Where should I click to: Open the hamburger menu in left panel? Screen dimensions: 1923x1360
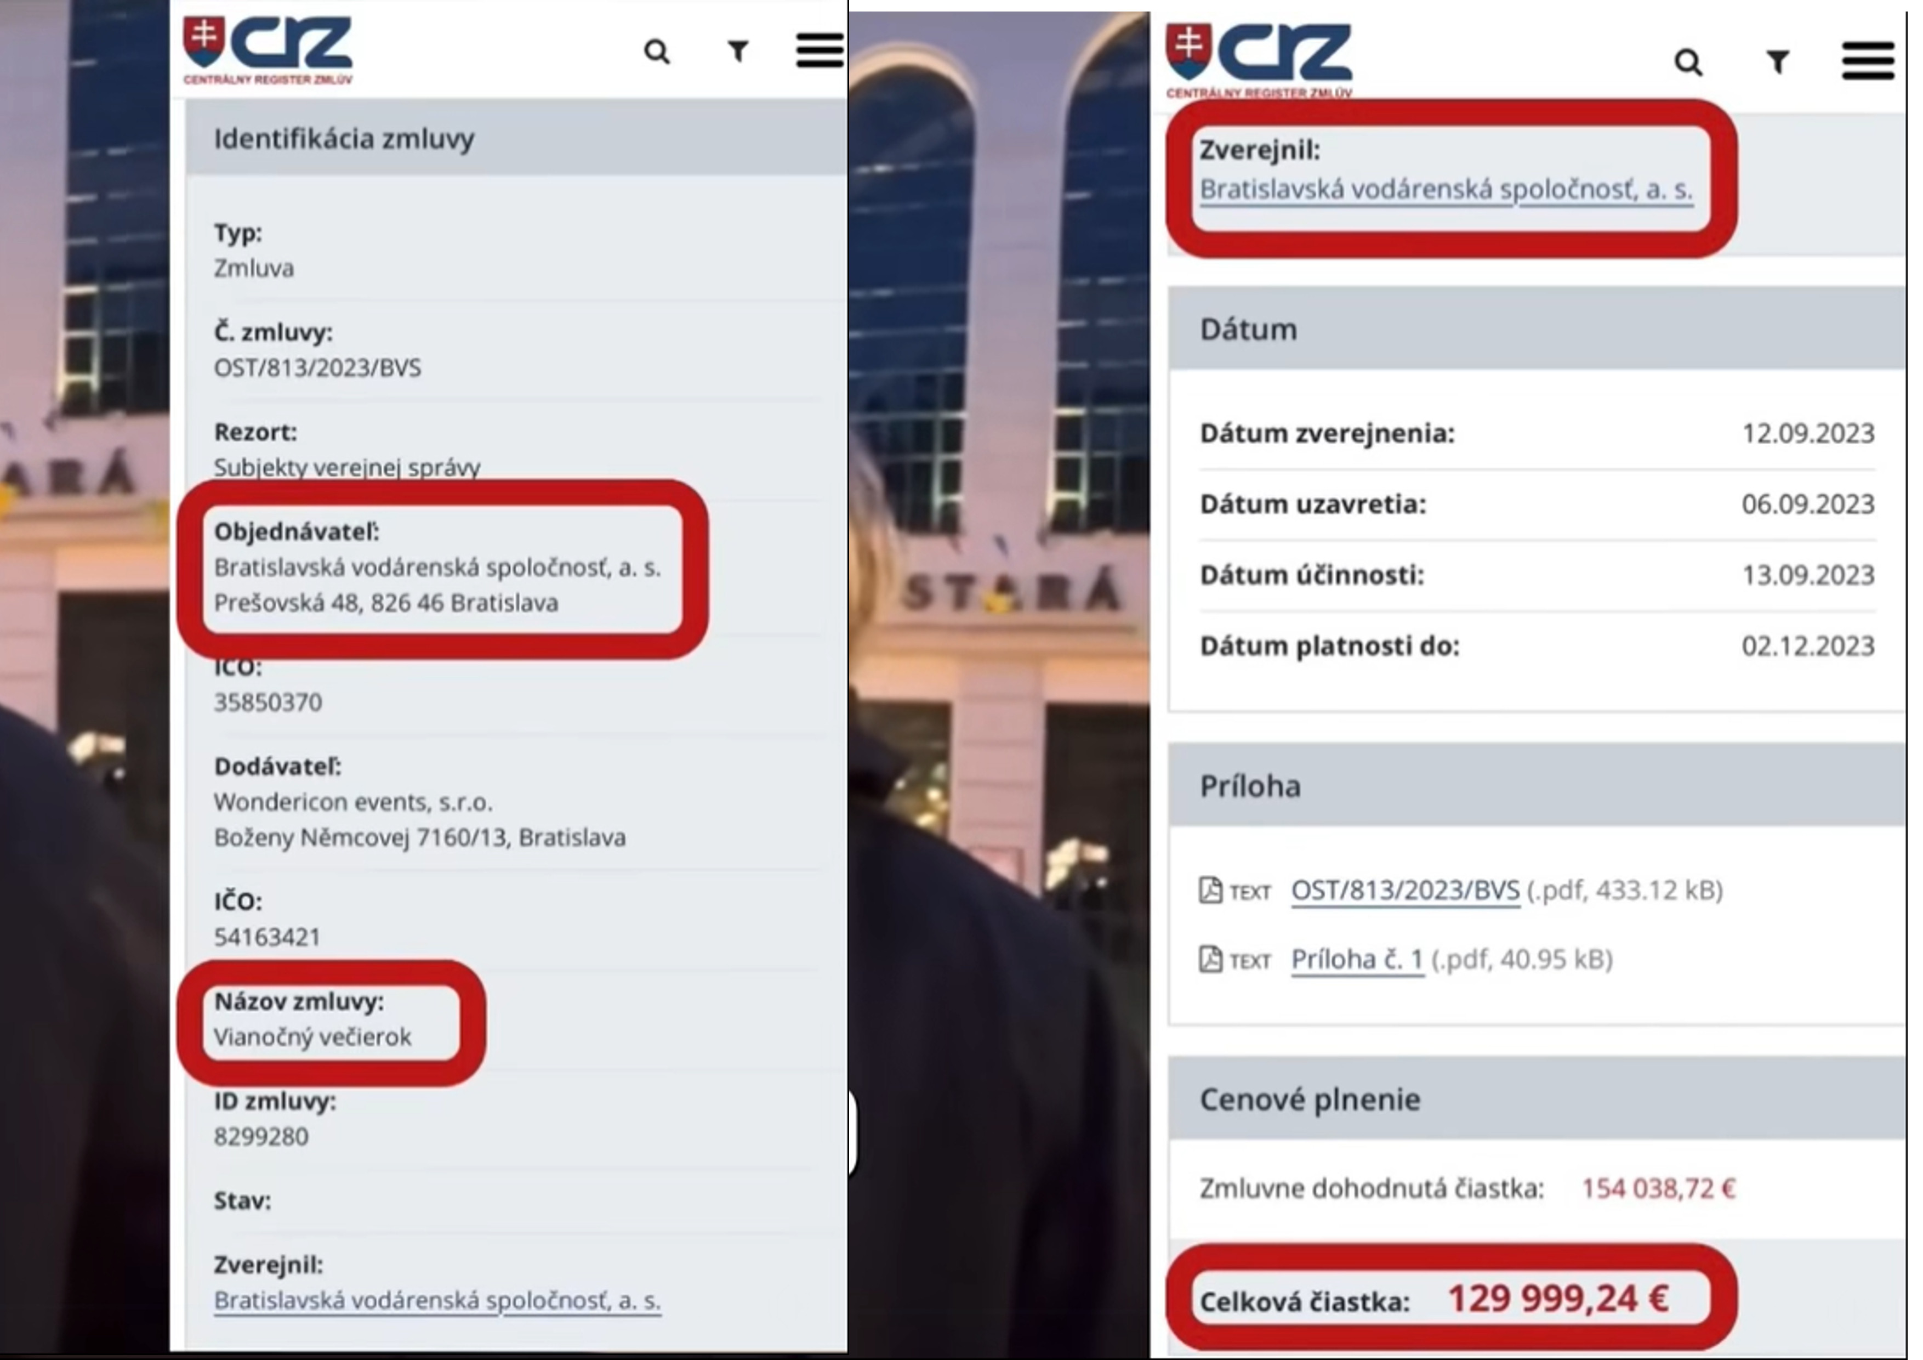click(x=818, y=50)
